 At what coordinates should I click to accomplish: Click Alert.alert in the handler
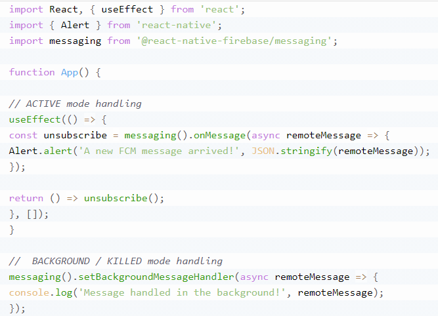[41, 151]
